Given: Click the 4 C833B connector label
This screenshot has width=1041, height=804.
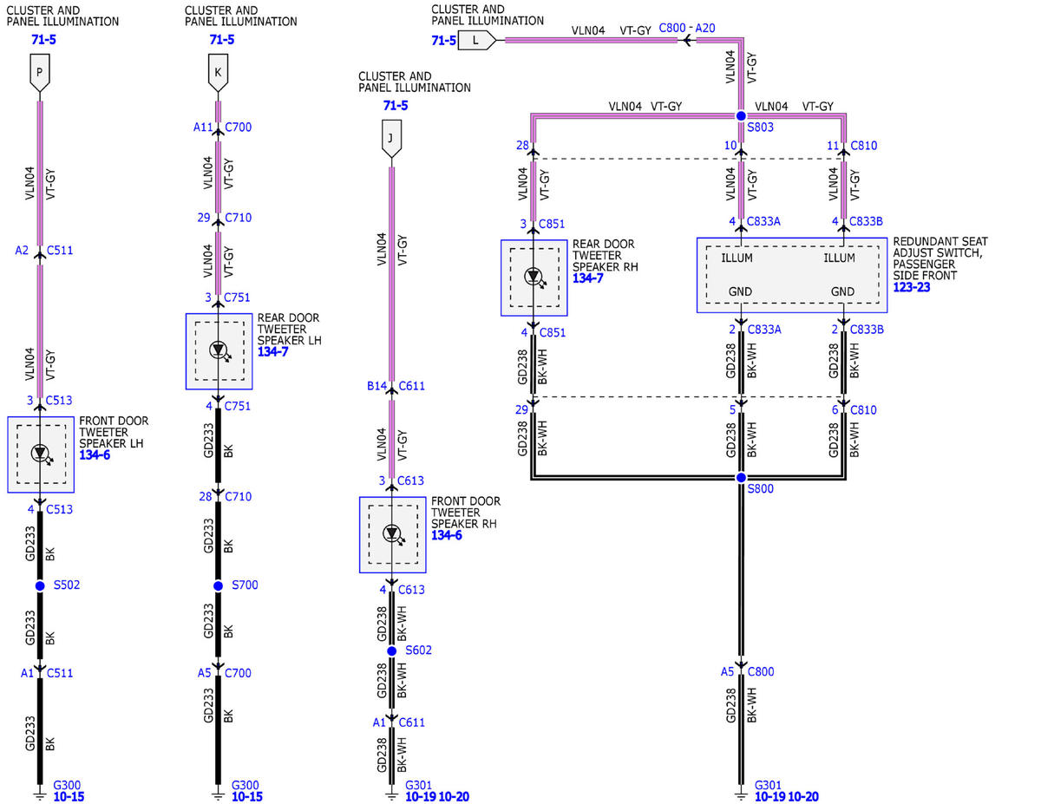Looking at the screenshot, I should pos(858,221).
